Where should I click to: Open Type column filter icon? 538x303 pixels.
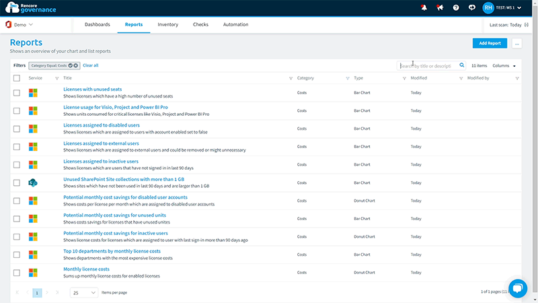(x=404, y=78)
